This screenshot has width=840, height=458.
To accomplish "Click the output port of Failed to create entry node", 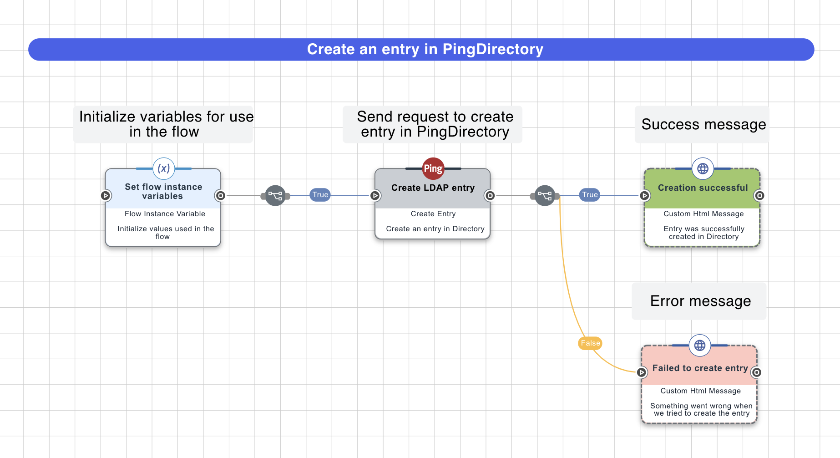I will 757,372.
